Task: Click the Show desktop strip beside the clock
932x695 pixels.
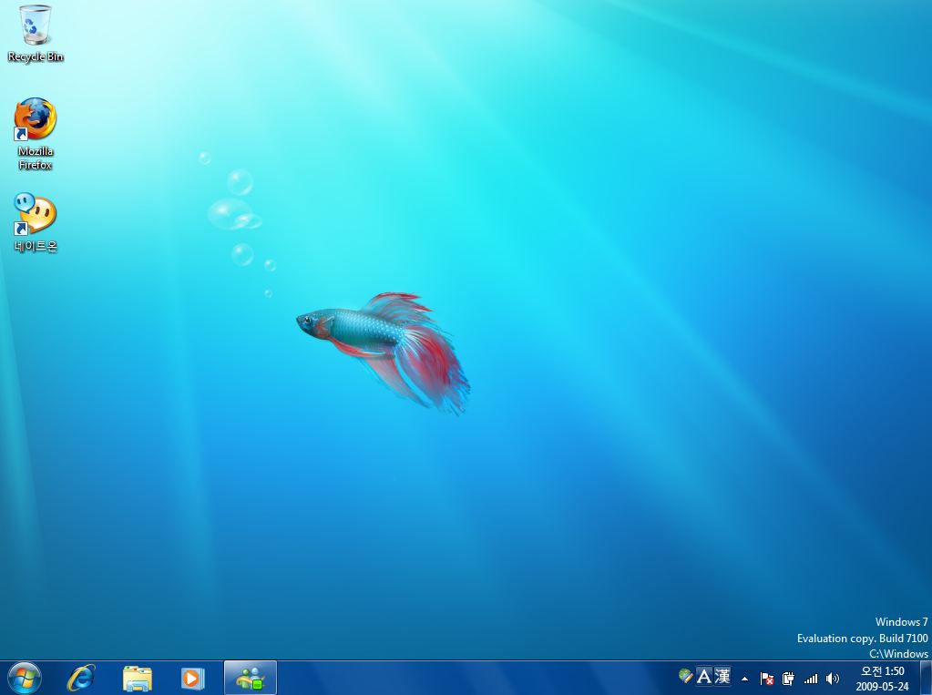Action: [926, 678]
